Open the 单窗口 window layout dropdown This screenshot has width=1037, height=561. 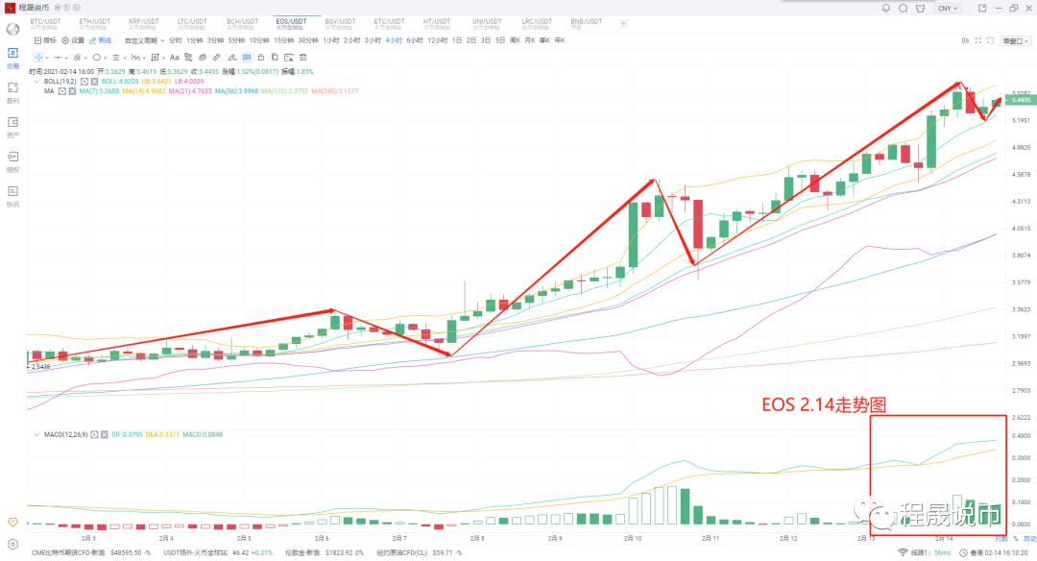click(x=1013, y=41)
